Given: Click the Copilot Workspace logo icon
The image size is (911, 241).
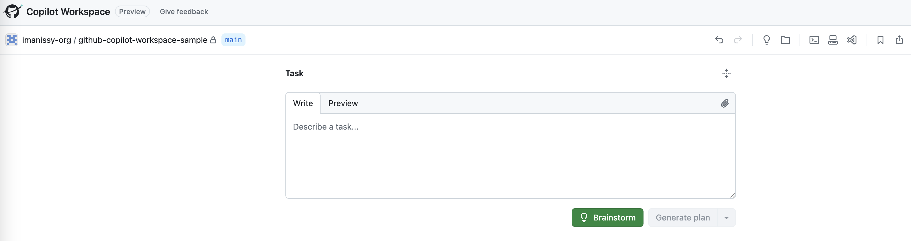Looking at the screenshot, I should pyautogui.click(x=13, y=11).
